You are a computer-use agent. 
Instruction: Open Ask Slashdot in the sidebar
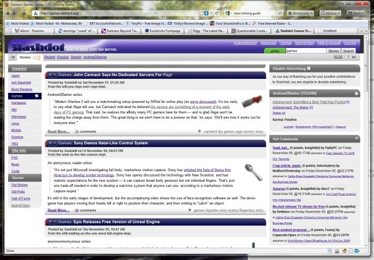[x=21, y=82]
